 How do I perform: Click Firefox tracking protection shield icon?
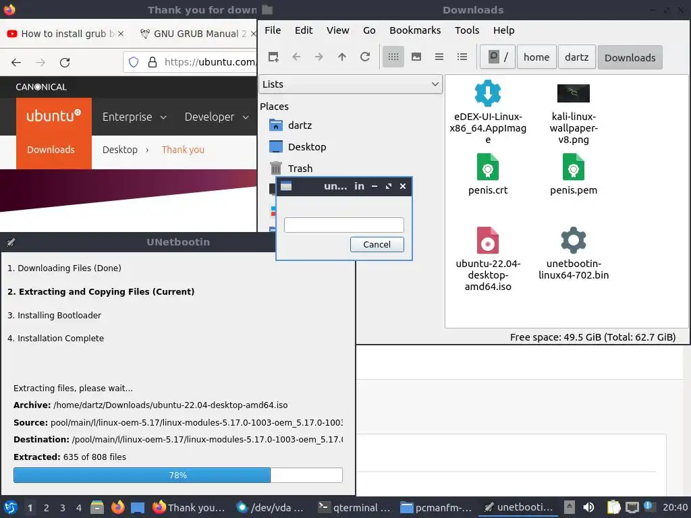click(x=134, y=62)
